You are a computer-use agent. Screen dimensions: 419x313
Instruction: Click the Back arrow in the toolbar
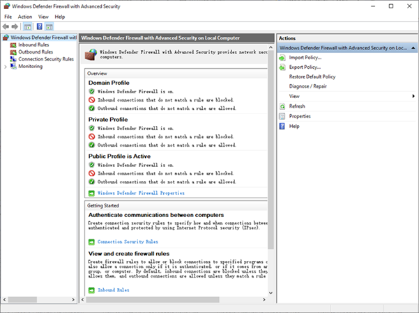[x=6, y=26]
